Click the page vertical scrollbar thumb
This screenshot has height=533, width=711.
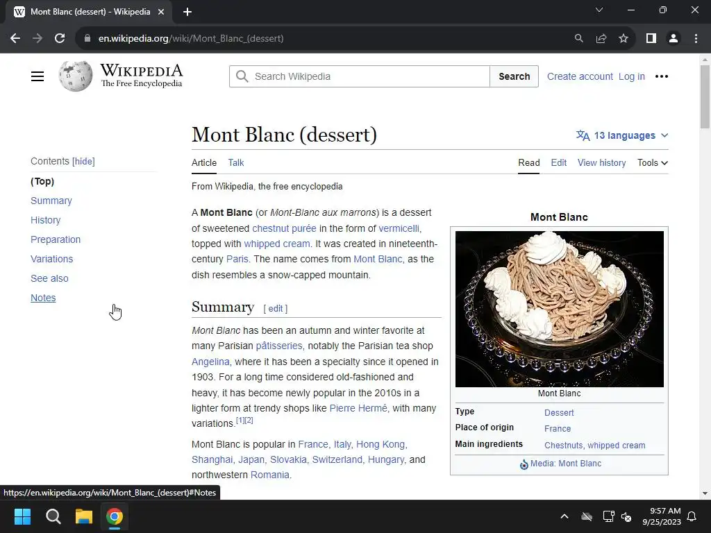tap(705, 96)
